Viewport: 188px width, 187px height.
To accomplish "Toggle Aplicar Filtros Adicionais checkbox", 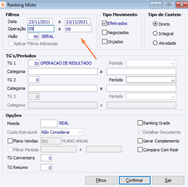I will [x=11, y=44].
